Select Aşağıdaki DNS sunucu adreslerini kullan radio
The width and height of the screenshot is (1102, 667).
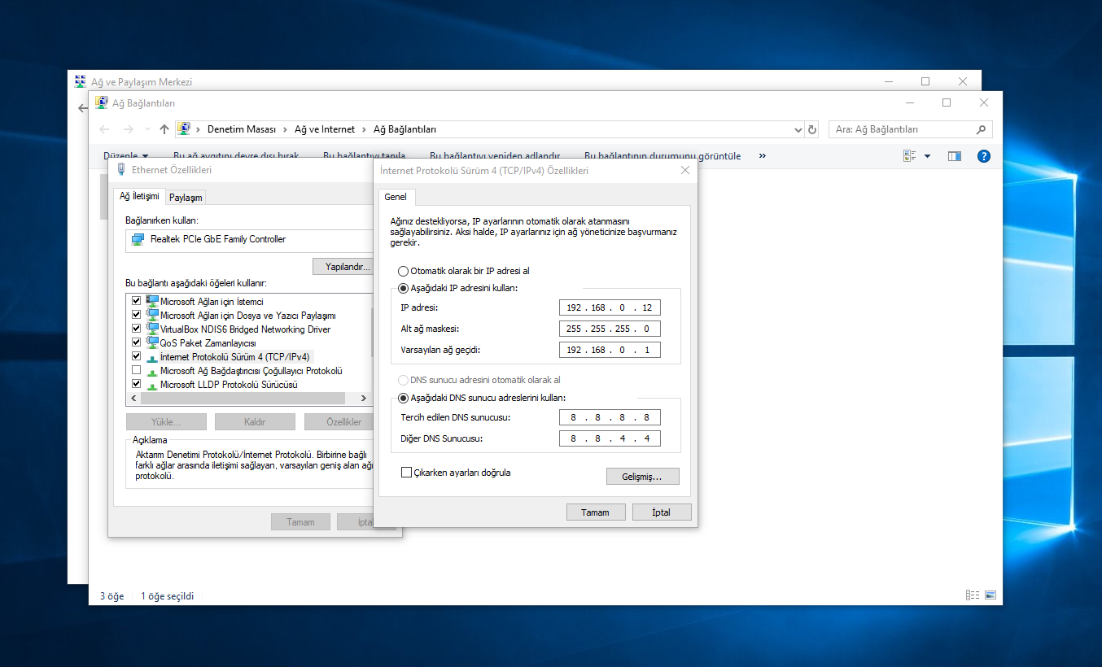point(403,398)
